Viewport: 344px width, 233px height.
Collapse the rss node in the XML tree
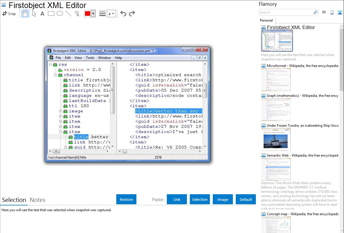click(50, 65)
